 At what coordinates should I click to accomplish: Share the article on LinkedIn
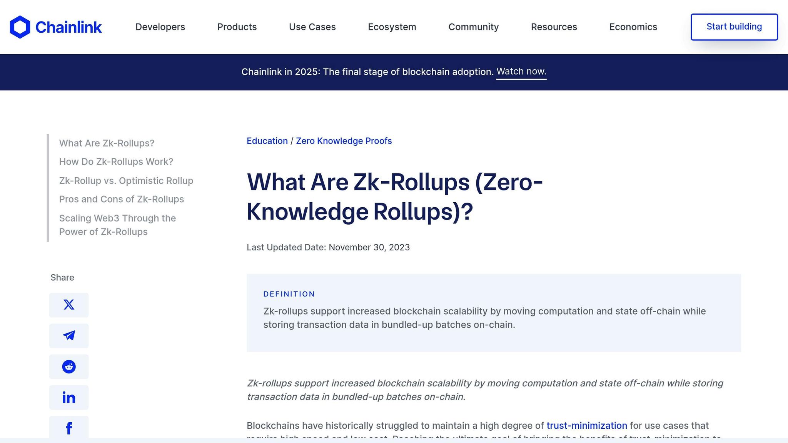click(x=68, y=397)
